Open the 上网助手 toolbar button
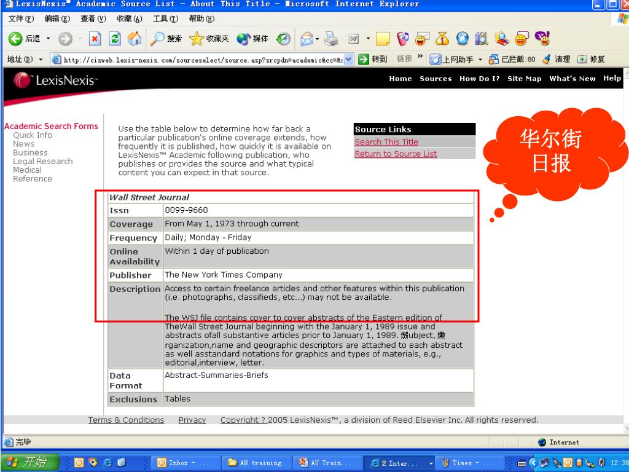 click(x=451, y=60)
